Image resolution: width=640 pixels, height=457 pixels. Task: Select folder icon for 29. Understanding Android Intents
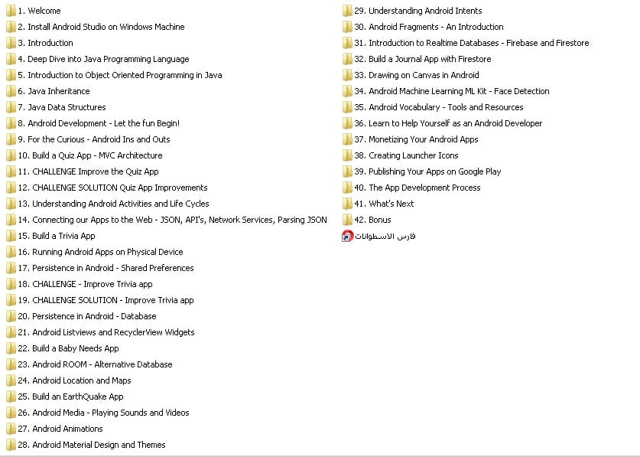point(347,11)
